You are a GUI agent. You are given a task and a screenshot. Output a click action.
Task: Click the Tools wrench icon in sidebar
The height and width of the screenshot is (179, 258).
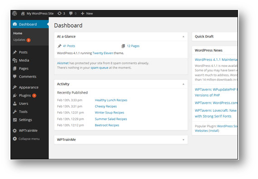[x=15, y=112]
